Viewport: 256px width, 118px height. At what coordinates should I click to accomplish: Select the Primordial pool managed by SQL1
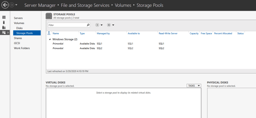coord(58,44)
